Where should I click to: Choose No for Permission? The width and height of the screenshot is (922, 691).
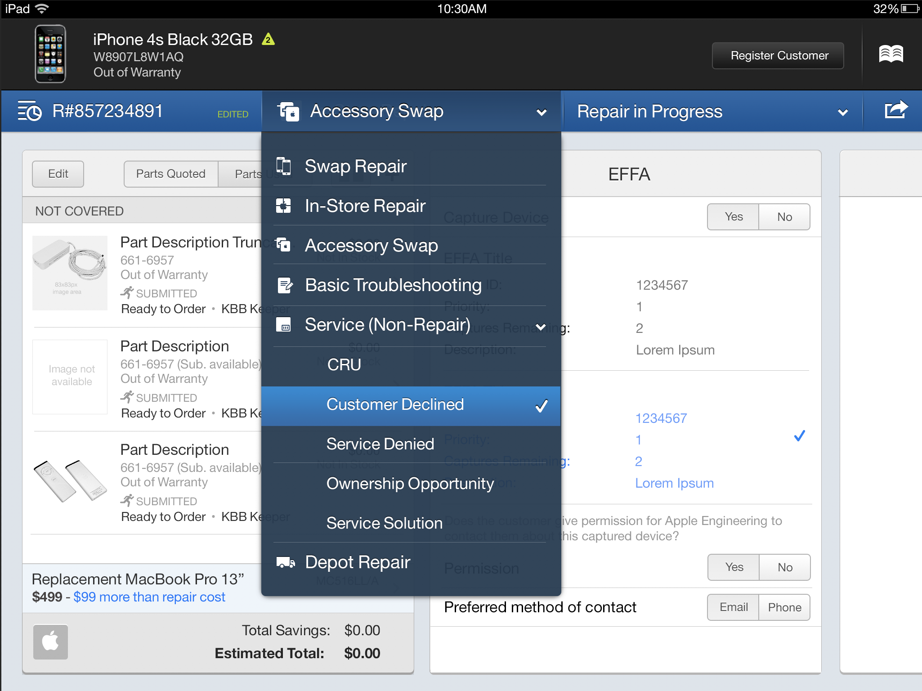(785, 567)
